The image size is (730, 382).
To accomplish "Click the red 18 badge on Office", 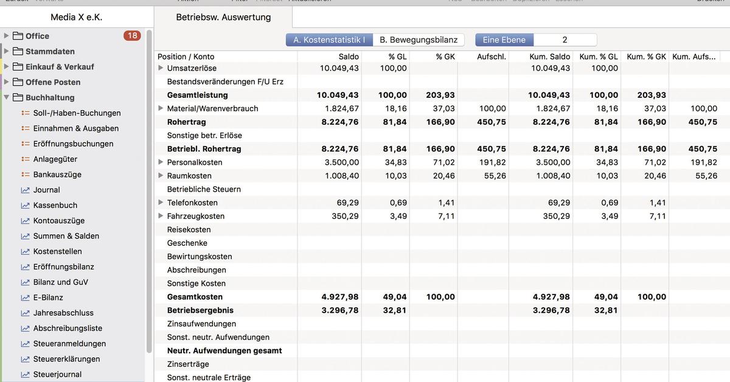I will point(132,35).
